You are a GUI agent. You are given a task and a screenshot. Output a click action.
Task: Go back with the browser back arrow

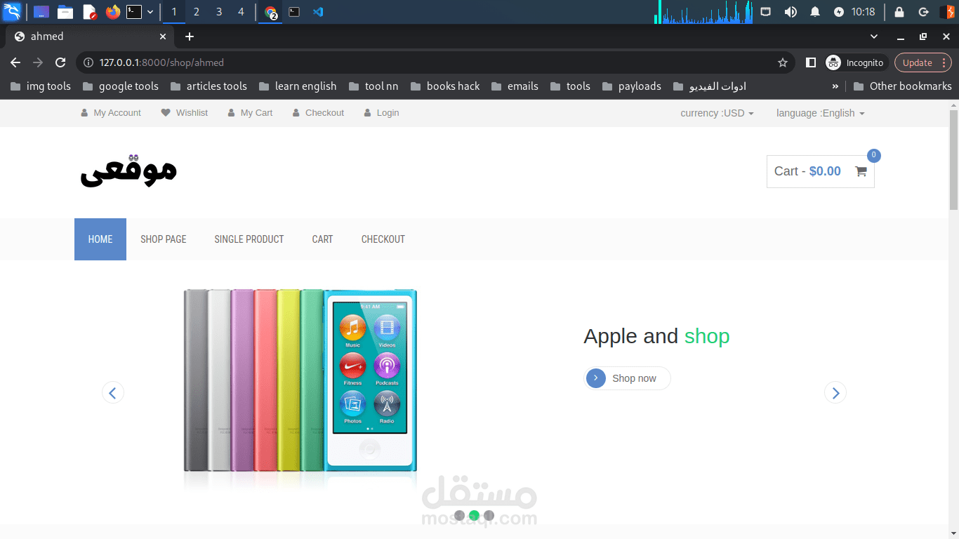tap(15, 62)
